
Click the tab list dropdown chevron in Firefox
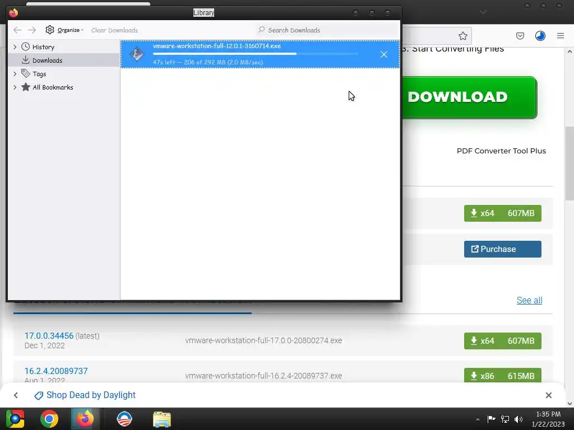(x=483, y=12)
